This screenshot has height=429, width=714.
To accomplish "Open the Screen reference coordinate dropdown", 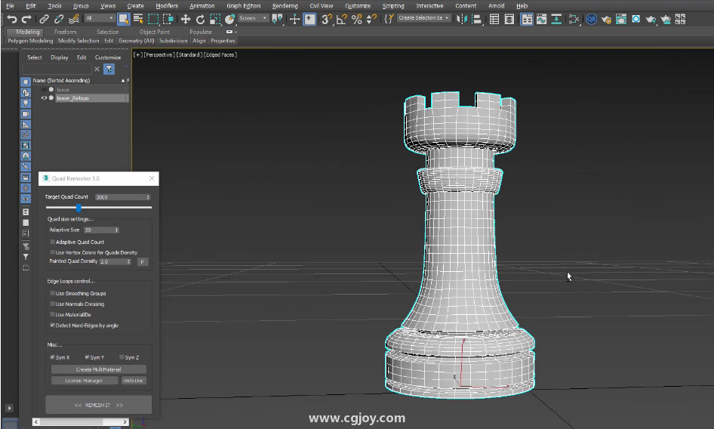I will [x=253, y=18].
